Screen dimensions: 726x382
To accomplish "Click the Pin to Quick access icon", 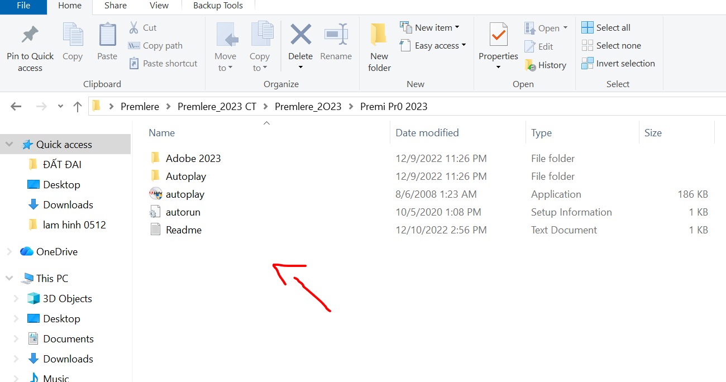I will pos(30,35).
